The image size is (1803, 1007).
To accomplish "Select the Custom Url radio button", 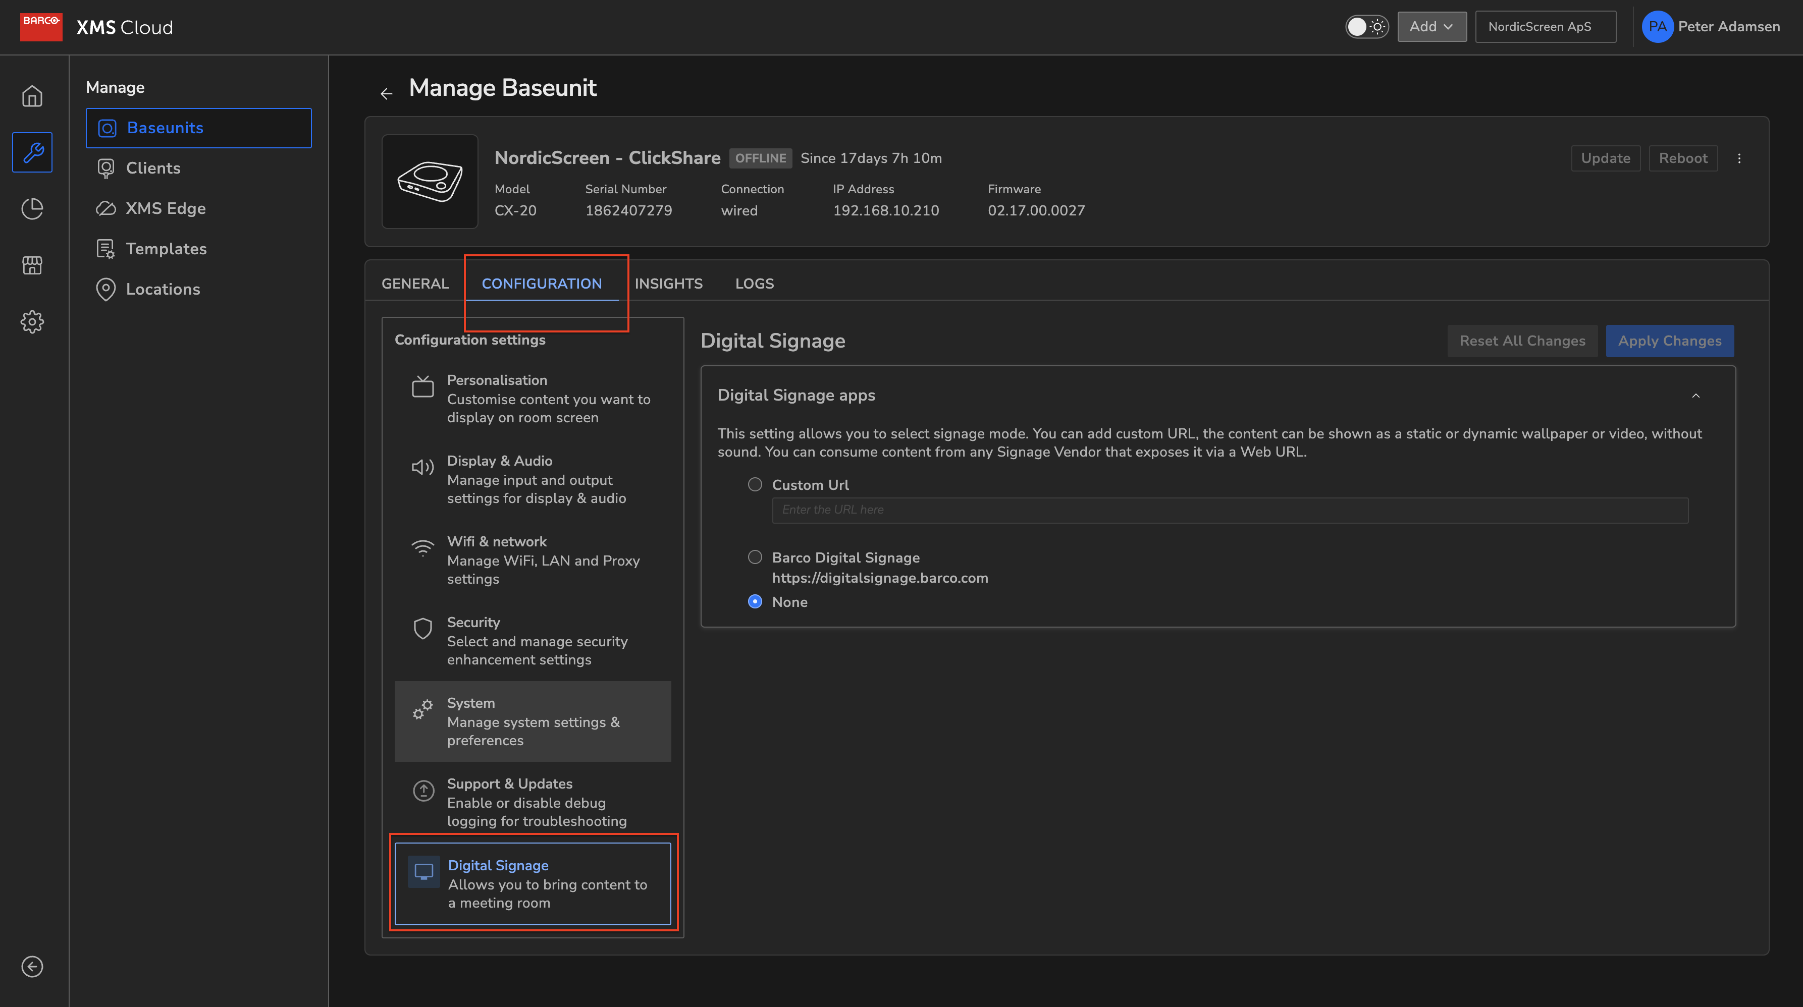I will pyautogui.click(x=755, y=484).
